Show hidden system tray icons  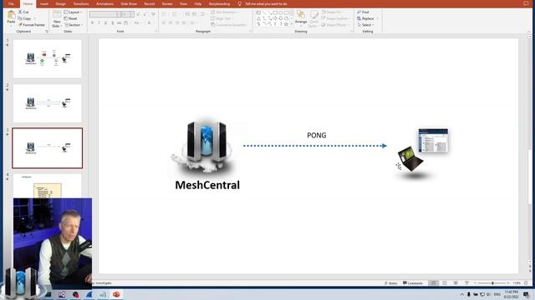pos(462,294)
